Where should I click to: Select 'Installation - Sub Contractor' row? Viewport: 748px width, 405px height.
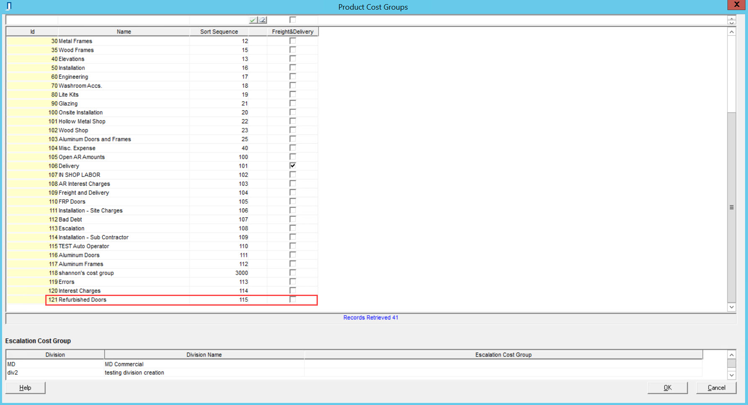(162, 237)
